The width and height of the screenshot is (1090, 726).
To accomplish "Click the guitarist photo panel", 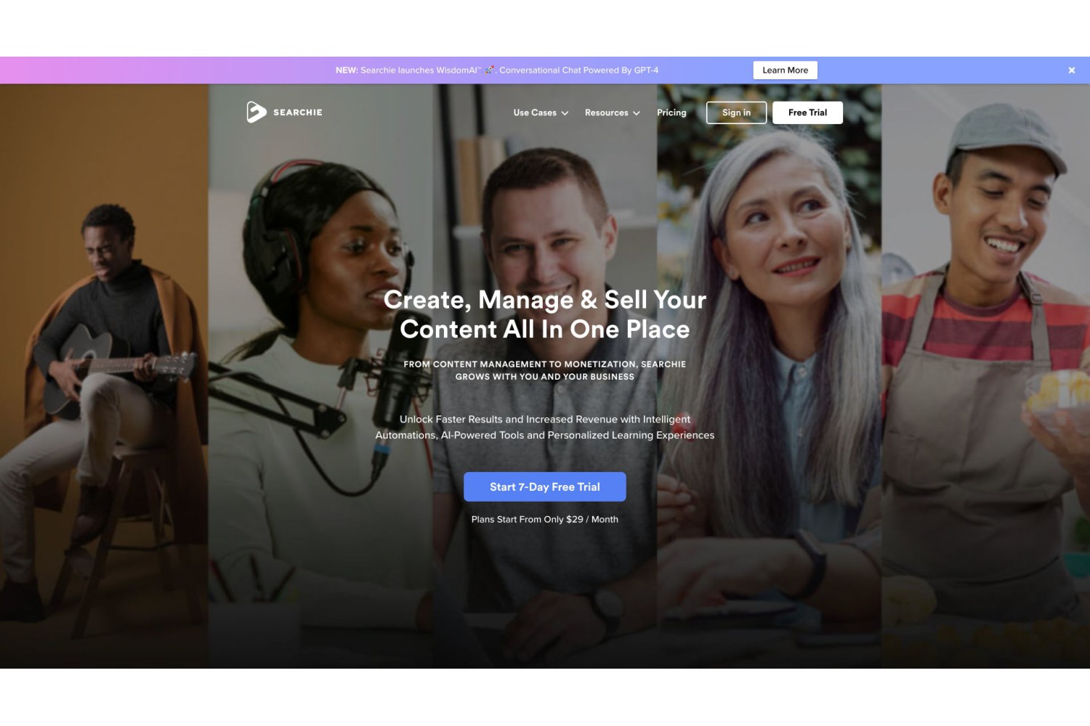I will click(x=104, y=376).
